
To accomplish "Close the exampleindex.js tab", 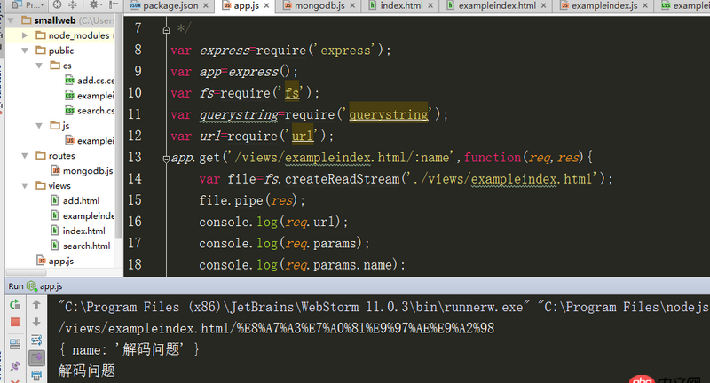I will point(645,5).
